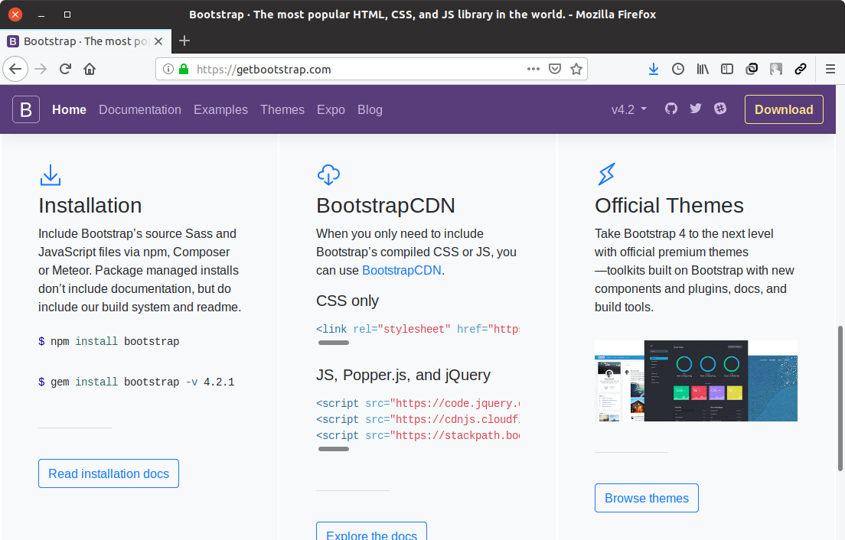Open the official themes preview image
Screen dimensions: 845x540
click(696, 381)
